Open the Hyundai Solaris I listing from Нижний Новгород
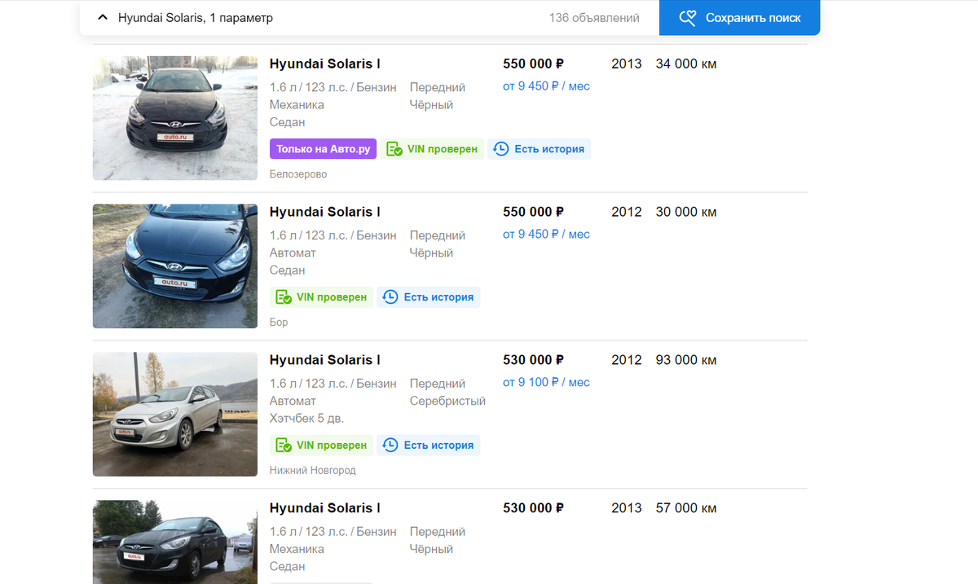Screen dimensions: 978x584 pyautogui.click(x=325, y=360)
